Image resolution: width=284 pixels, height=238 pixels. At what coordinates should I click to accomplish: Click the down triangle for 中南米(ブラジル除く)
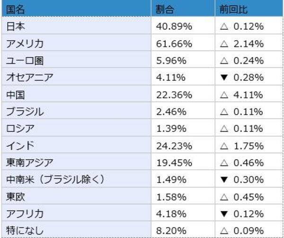[x=225, y=180]
